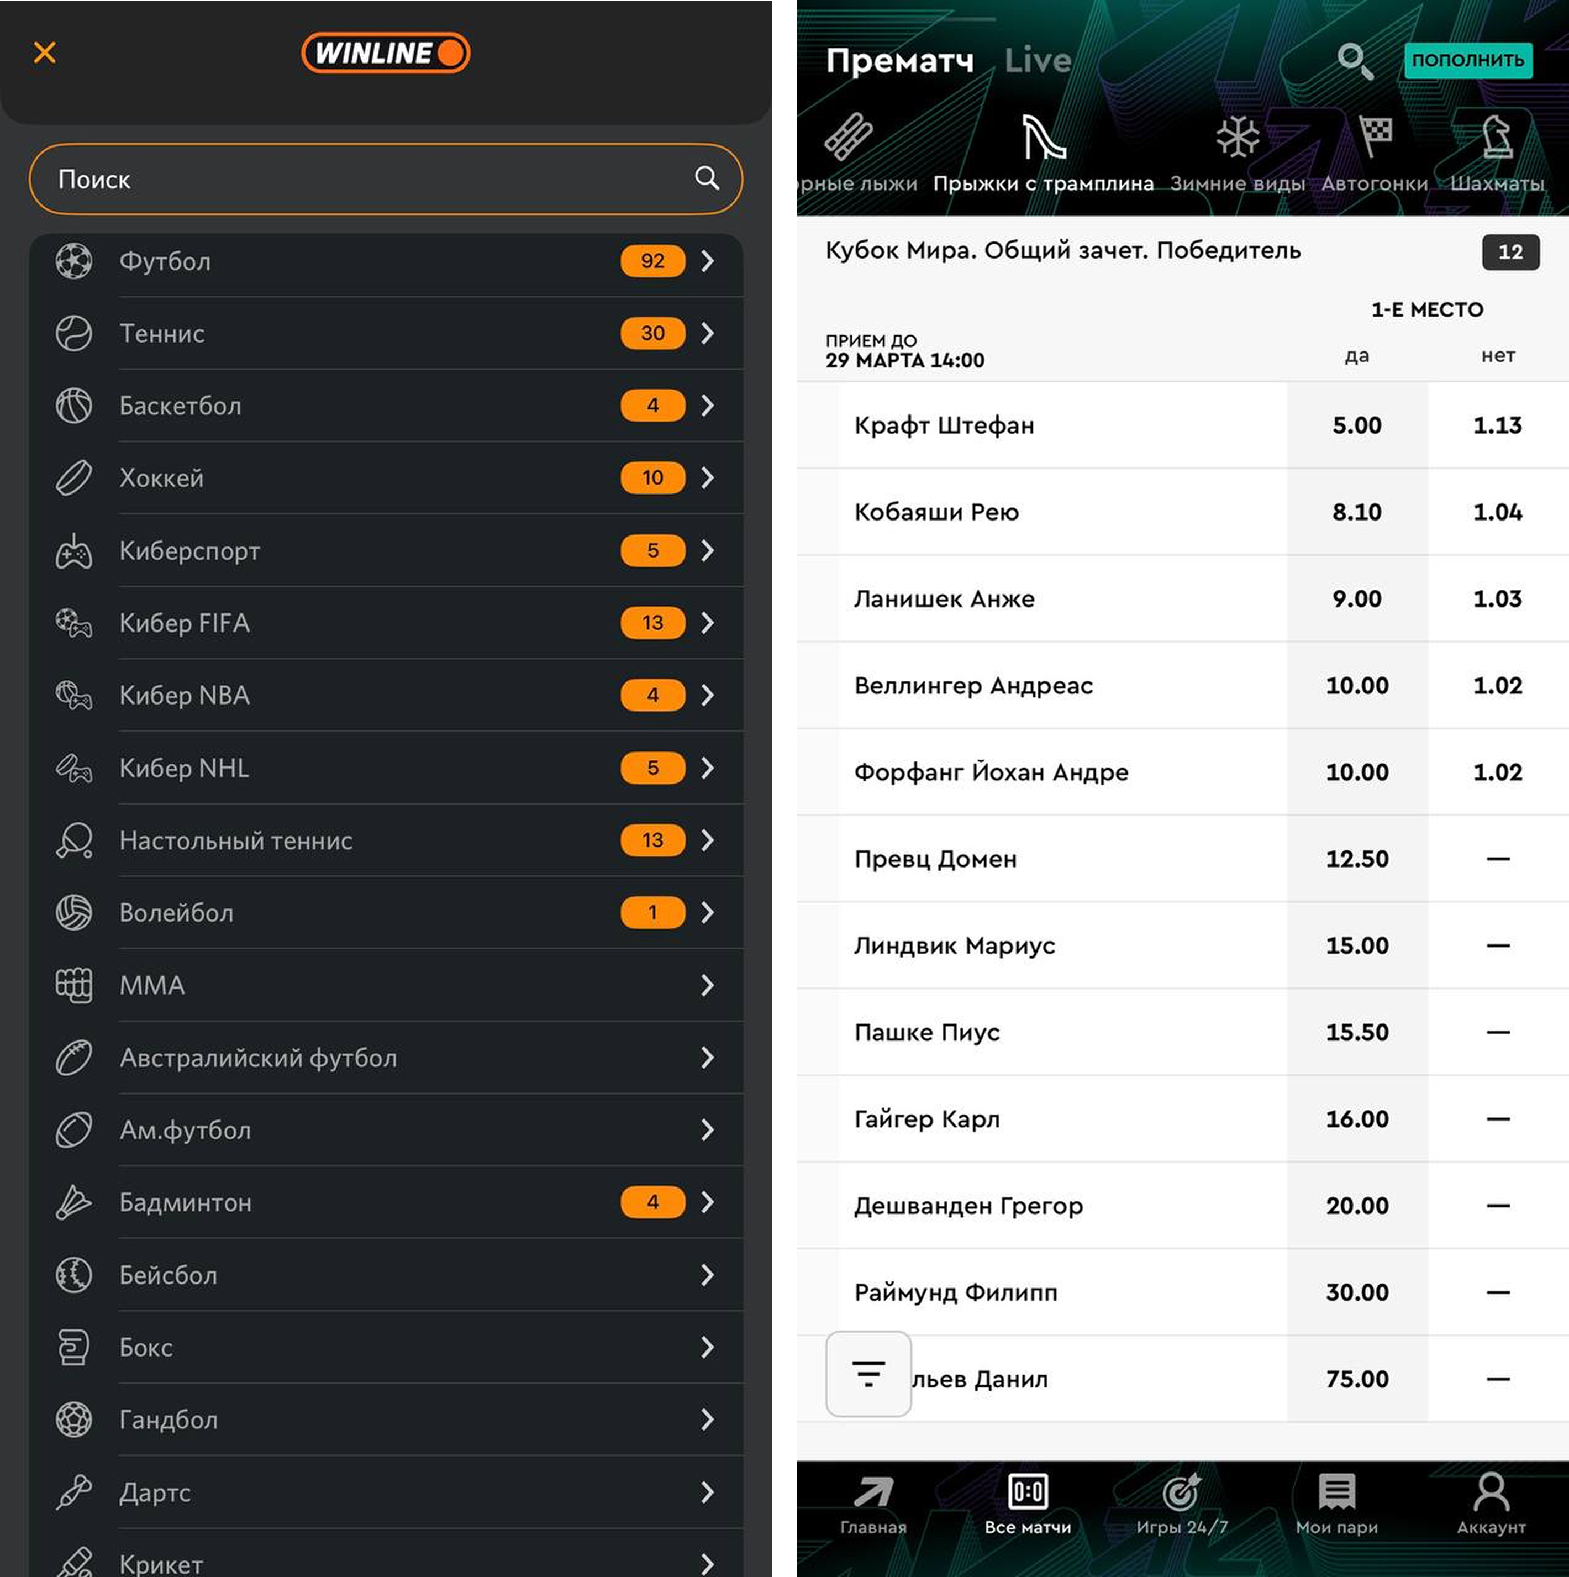Image resolution: width=1569 pixels, height=1577 pixels.
Task: Expand the Киберспорт sport row
Action: click(x=707, y=551)
